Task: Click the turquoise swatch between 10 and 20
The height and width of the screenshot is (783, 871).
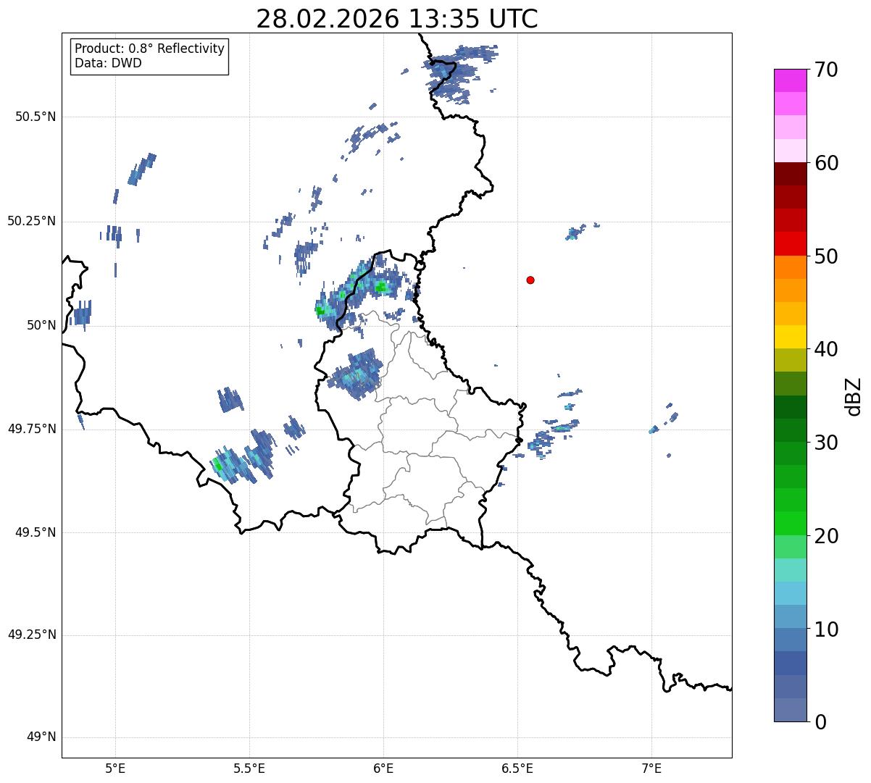Action: 791,570
